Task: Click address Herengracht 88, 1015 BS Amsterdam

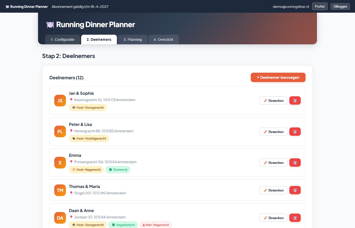Action: pyautogui.click(x=104, y=131)
